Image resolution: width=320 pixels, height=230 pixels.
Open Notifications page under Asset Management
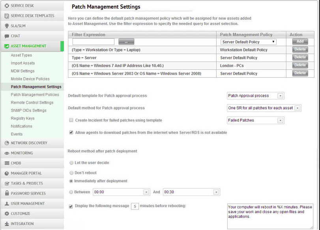click(x=21, y=126)
